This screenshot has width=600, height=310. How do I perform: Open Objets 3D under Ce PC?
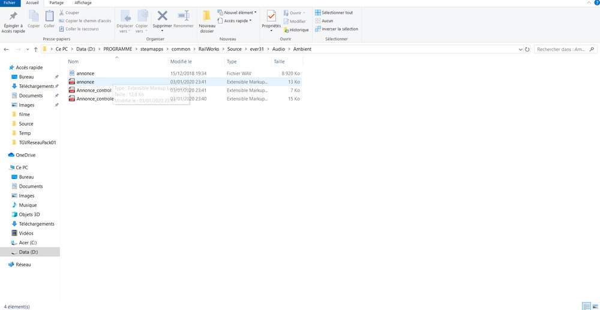tap(29, 215)
